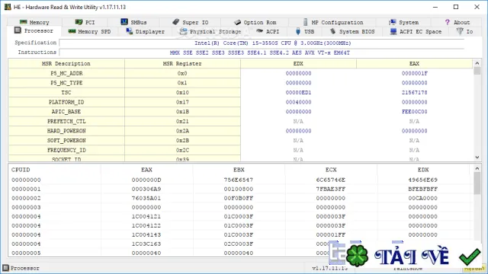Click the MSR table scroll up arrow
Viewport: 488px width, 274px height.
coord(477,63)
